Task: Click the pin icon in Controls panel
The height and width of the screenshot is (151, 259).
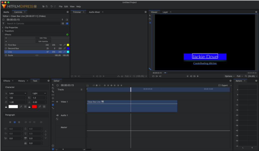Action: point(62,20)
